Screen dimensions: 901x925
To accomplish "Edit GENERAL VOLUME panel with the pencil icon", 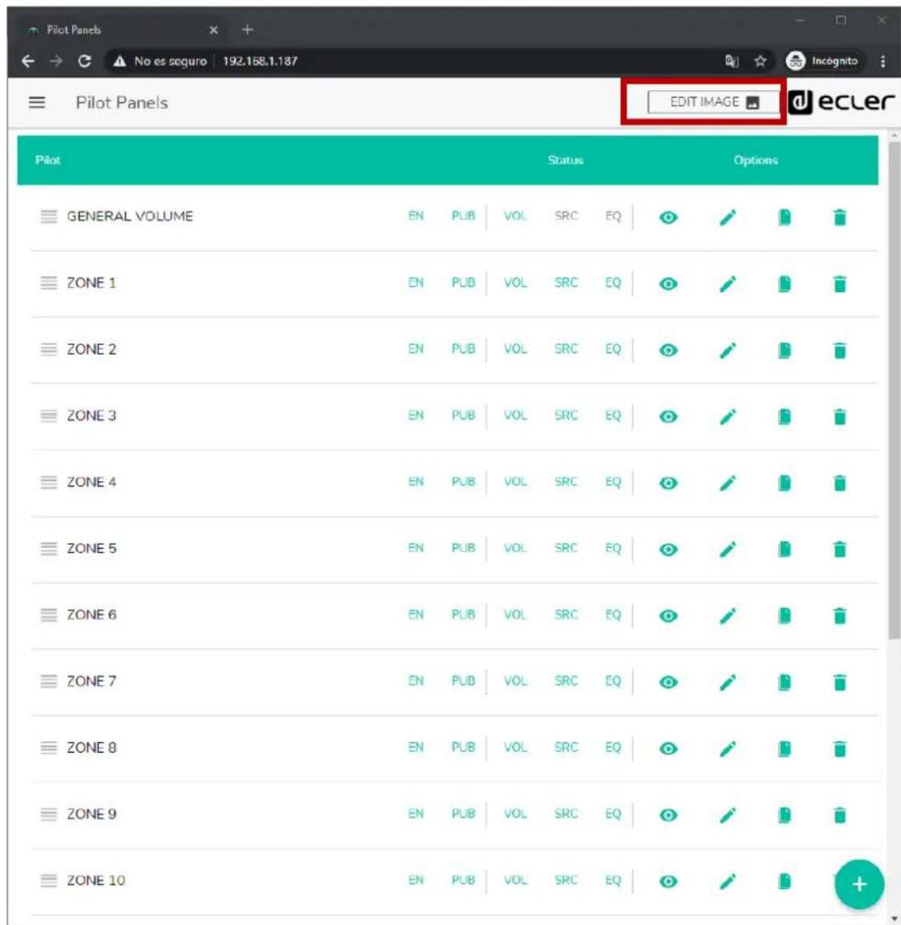I will pos(727,217).
